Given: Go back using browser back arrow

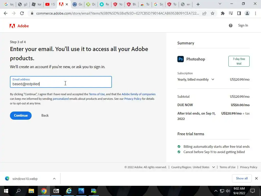Looking at the screenshot, I should pos(6,13).
